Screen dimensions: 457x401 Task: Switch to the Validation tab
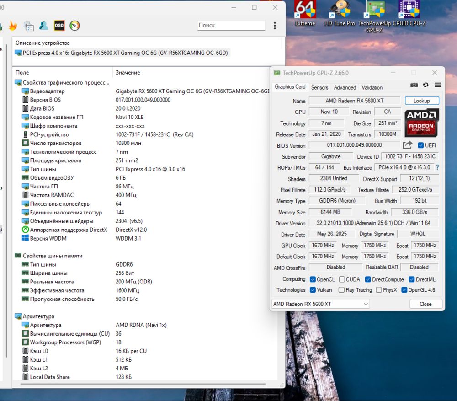pyautogui.click(x=372, y=87)
